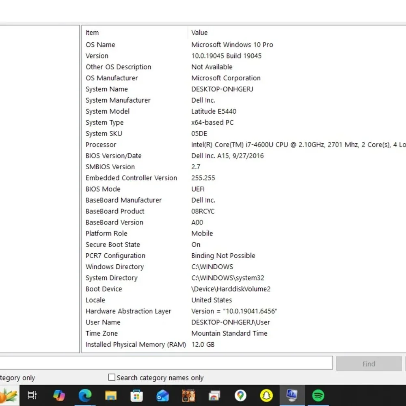Select 'System Manufacturer' row
Screen dimensions: 406x406
[118, 100]
